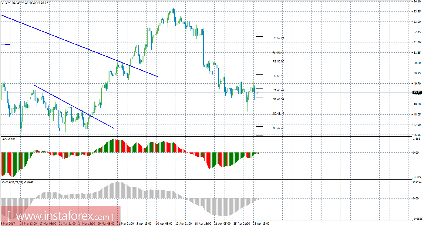Select the #CL,H4 chart title text
The height and width of the screenshot is (227, 424).
pyautogui.click(x=11, y=3)
